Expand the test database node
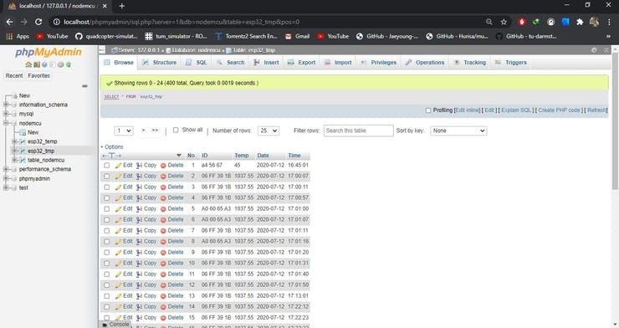619x328 pixels. (6, 187)
